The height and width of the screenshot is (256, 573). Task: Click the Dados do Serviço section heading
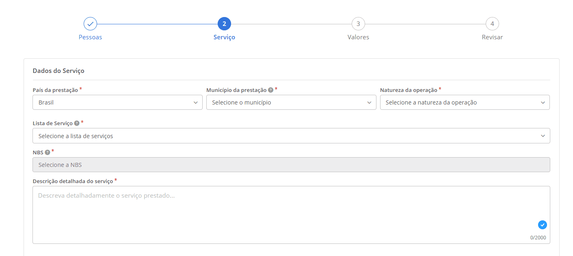(58, 71)
